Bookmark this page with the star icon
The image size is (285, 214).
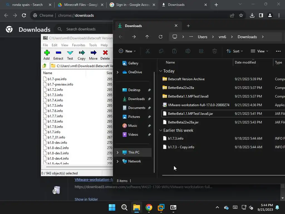click(241, 16)
